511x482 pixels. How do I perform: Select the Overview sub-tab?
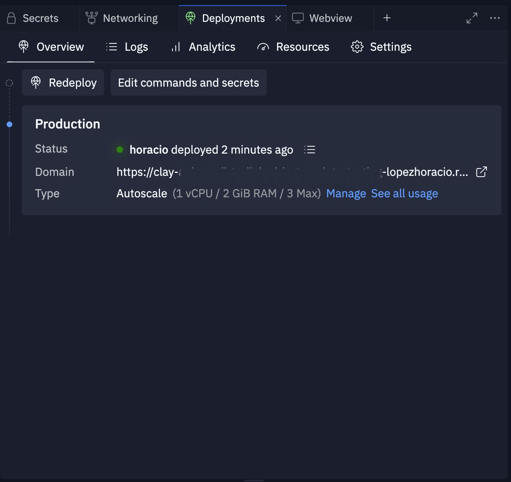(x=51, y=47)
